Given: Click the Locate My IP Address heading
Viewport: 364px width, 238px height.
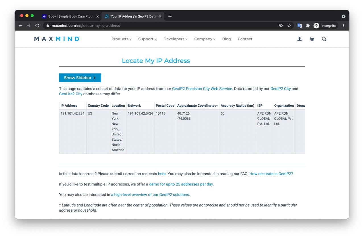Looking at the screenshot, I should tap(156, 61).
